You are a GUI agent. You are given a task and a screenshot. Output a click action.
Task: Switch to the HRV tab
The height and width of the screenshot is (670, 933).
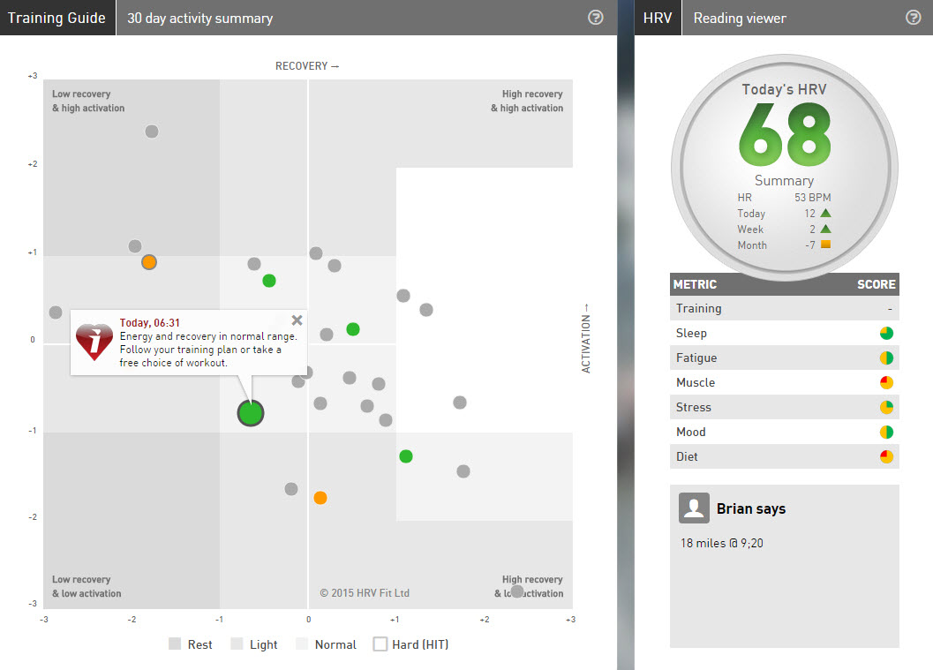[658, 18]
